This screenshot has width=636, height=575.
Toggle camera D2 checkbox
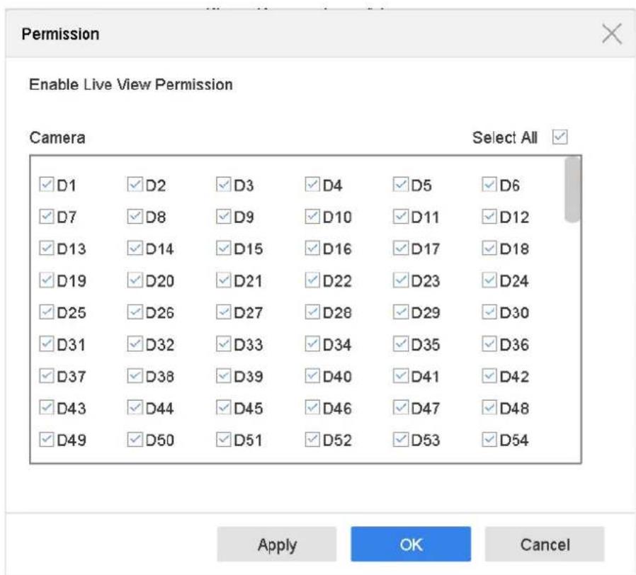click(x=135, y=185)
